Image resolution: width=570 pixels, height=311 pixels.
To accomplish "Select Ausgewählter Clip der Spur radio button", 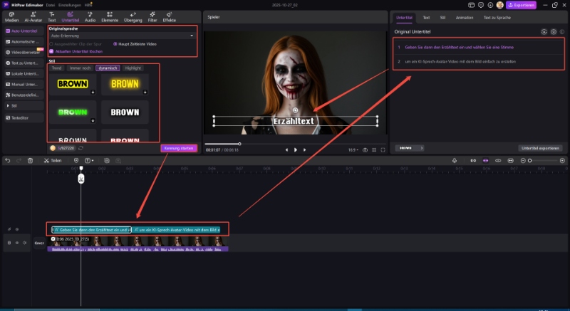I will point(51,44).
